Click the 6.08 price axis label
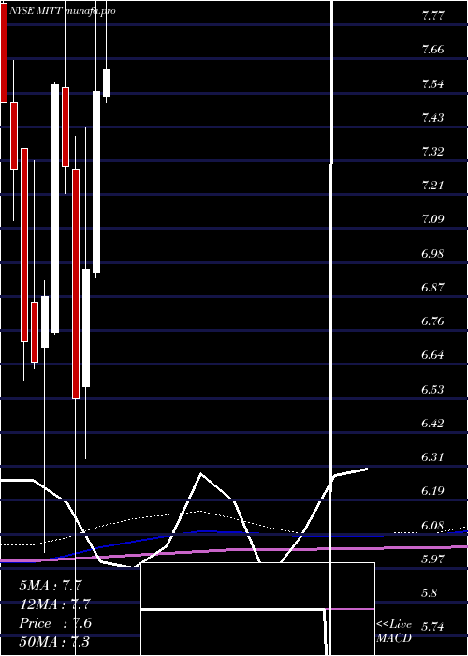Image resolution: width=468 pixels, height=656 pixels. (432, 525)
